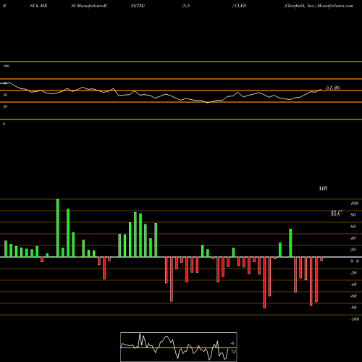Click the 'SI & MR' header text
362x362 pixels.
[38, 6]
